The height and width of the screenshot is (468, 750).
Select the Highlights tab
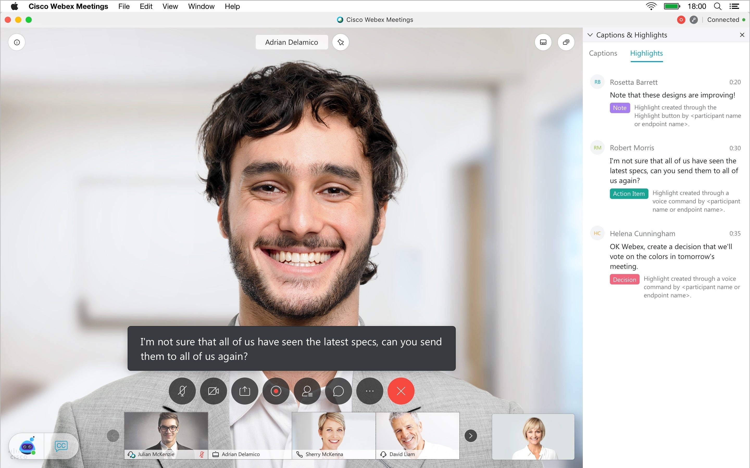click(x=646, y=53)
